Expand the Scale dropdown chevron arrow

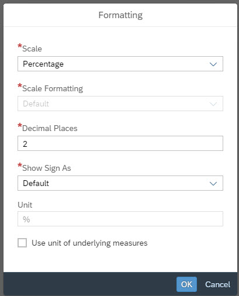tap(213, 64)
